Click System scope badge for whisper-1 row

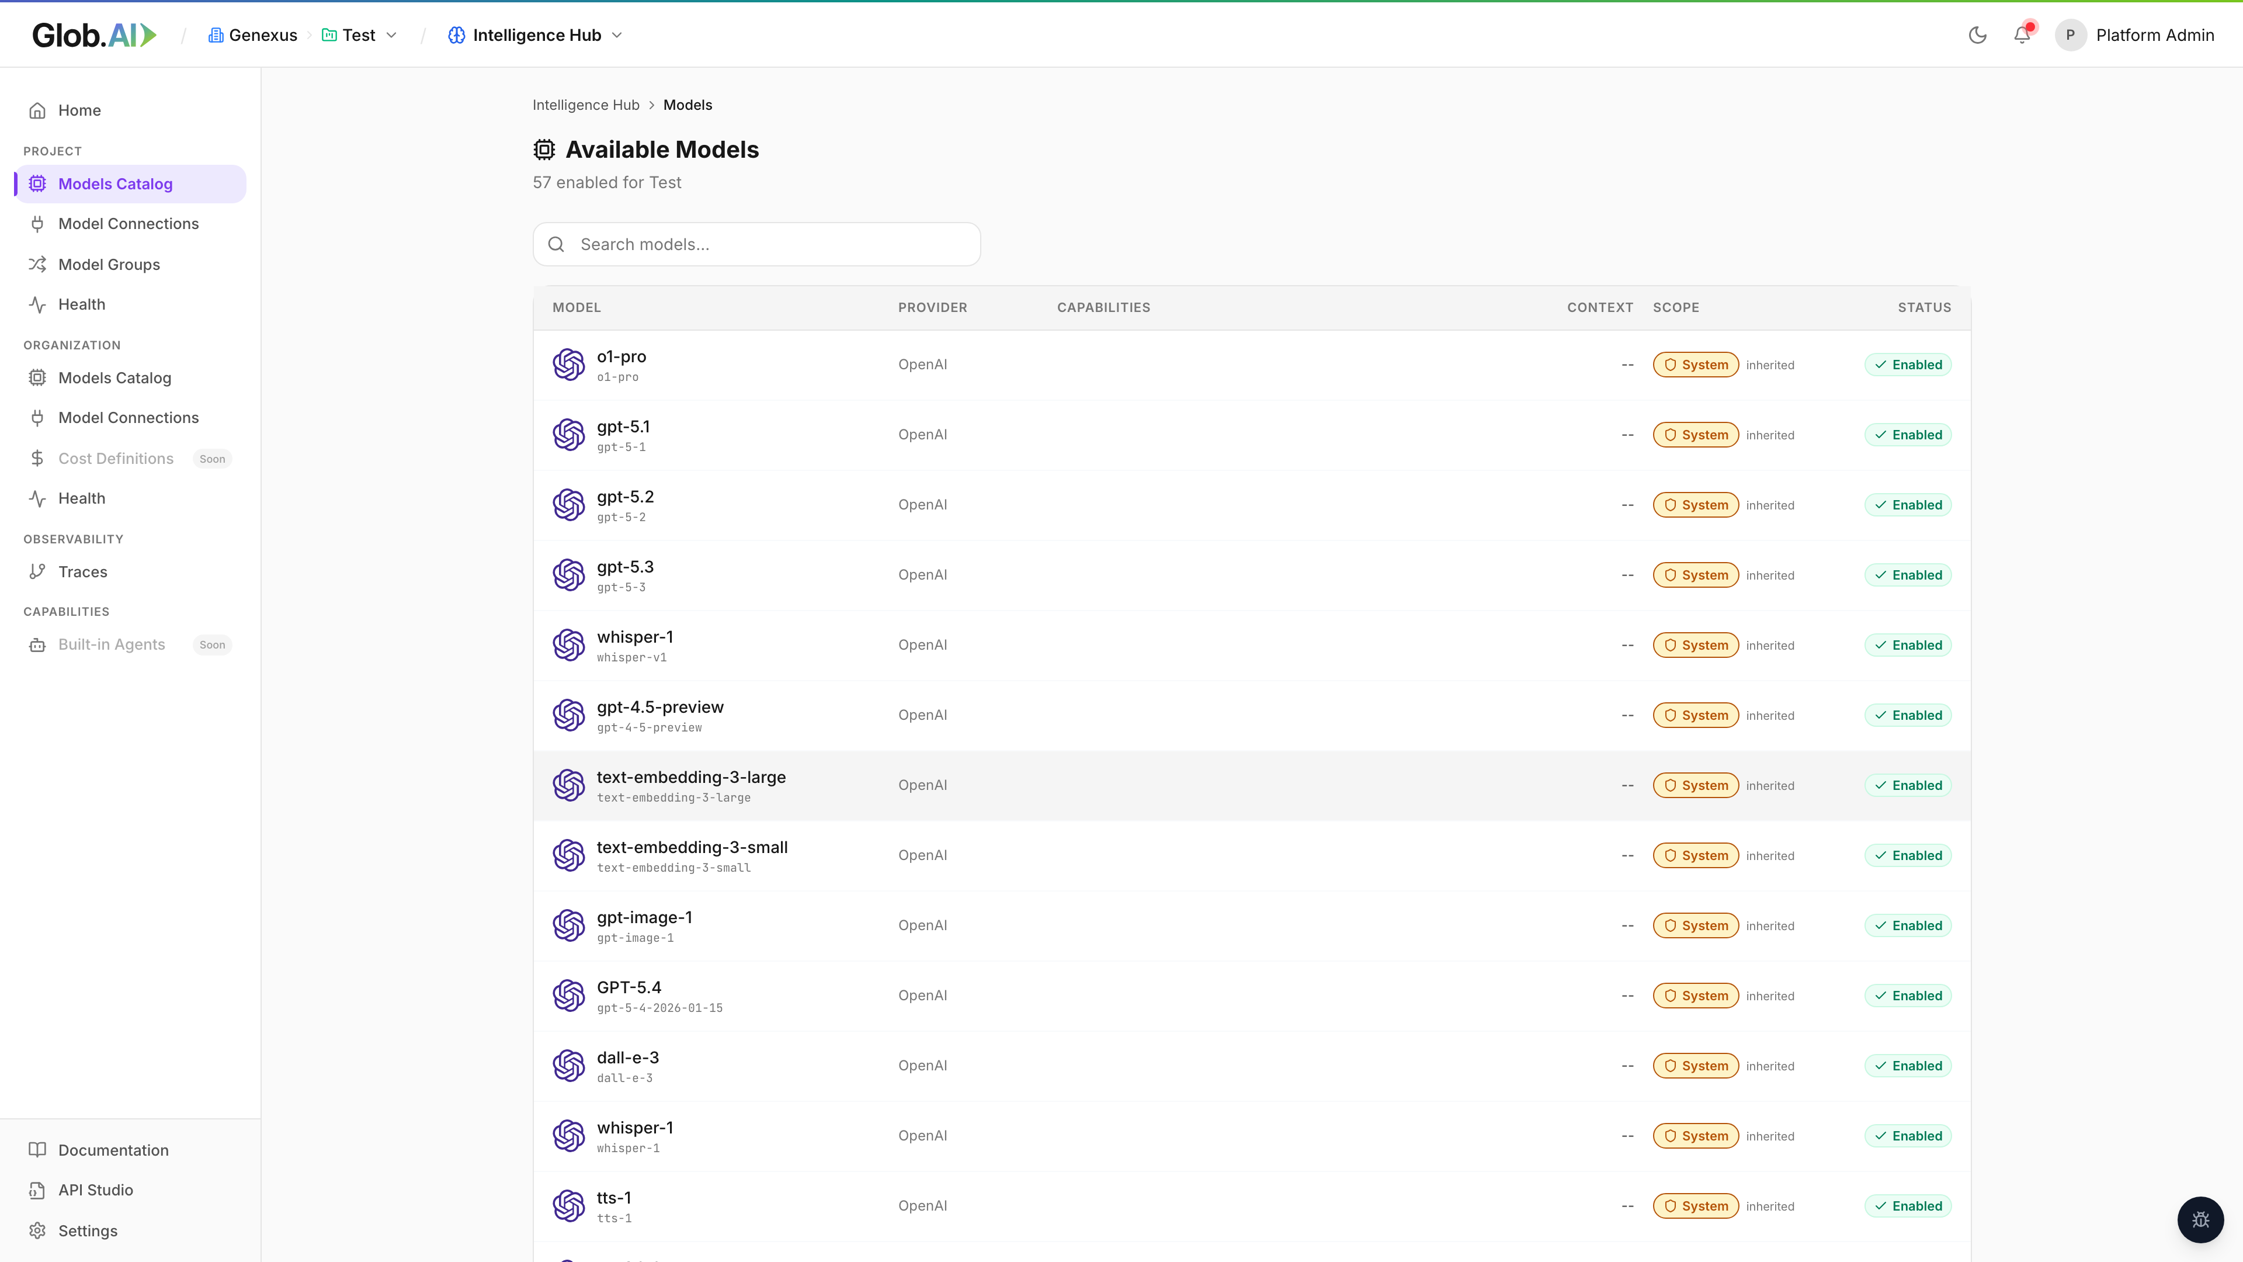tap(1696, 1136)
